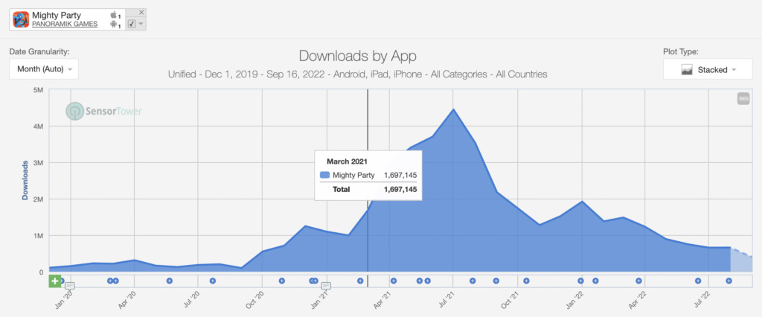The height and width of the screenshot is (317, 762).
Task: Add an event with the green plus button
Action: (x=55, y=281)
